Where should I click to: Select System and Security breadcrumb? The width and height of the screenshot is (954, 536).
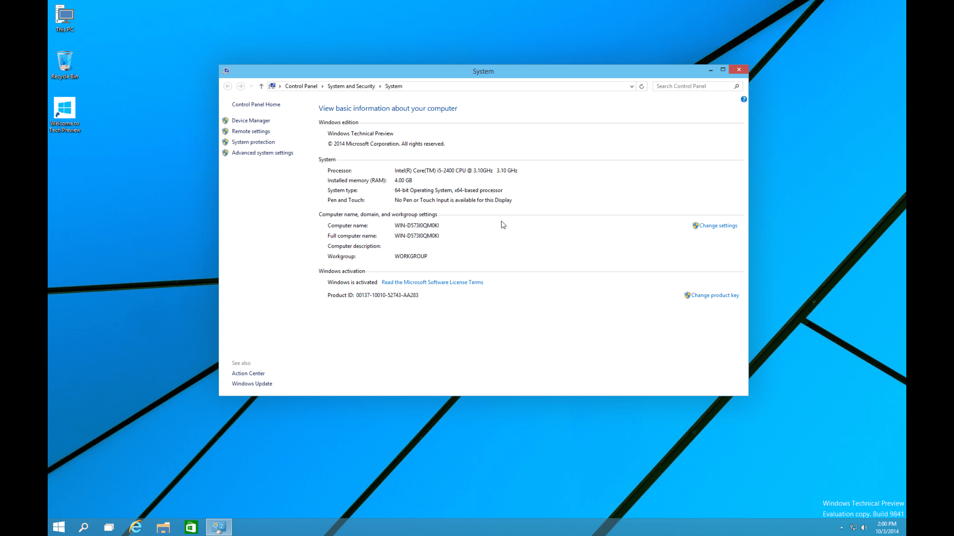point(351,86)
